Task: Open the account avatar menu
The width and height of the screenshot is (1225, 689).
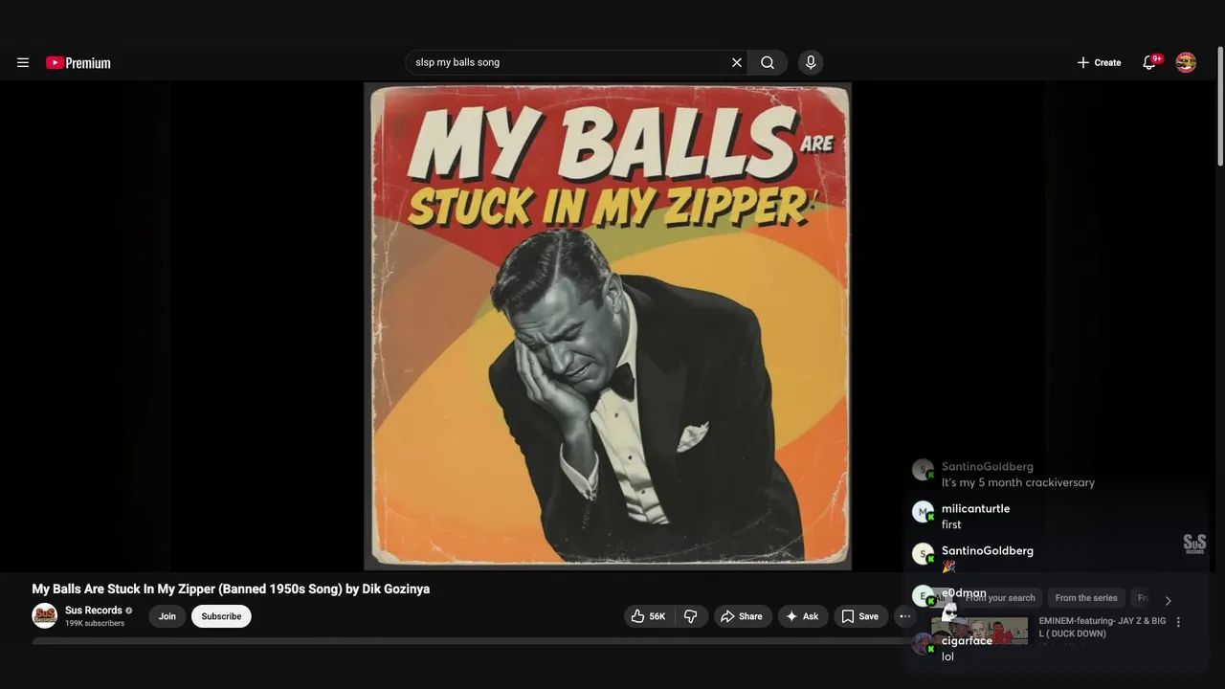Action: 1186,62
